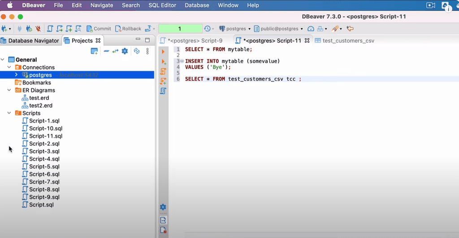Execute SQL script icon in editor sidebar
Image resolution: width=459 pixels, height=238 pixels.
coord(163,71)
